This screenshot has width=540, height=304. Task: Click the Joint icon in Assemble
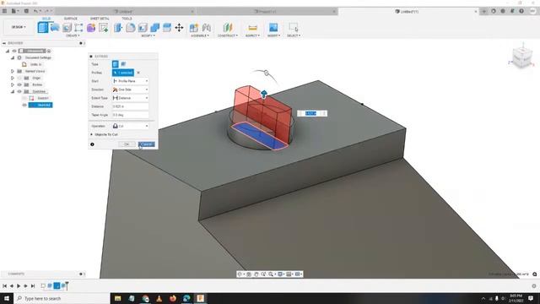click(x=207, y=28)
